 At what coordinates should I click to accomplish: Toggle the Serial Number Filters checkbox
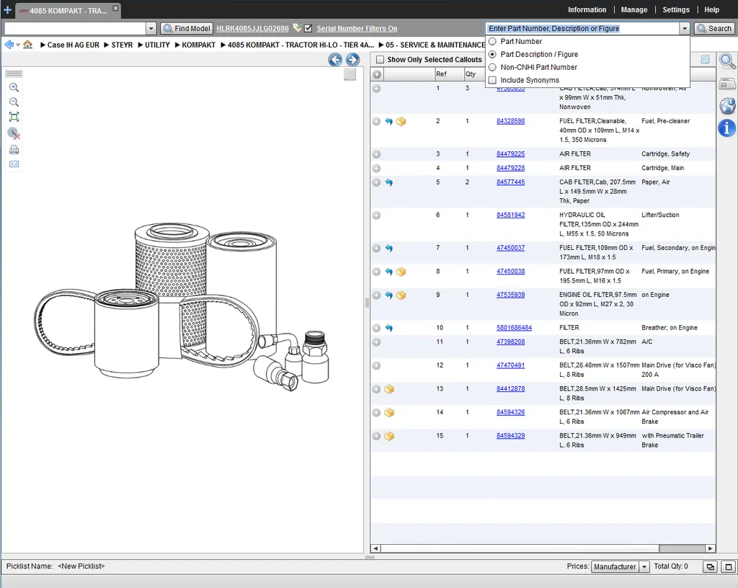308,28
